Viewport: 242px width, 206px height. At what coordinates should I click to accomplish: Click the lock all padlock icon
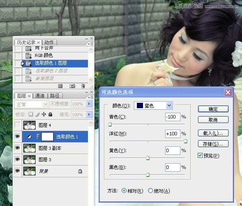[50, 114]
